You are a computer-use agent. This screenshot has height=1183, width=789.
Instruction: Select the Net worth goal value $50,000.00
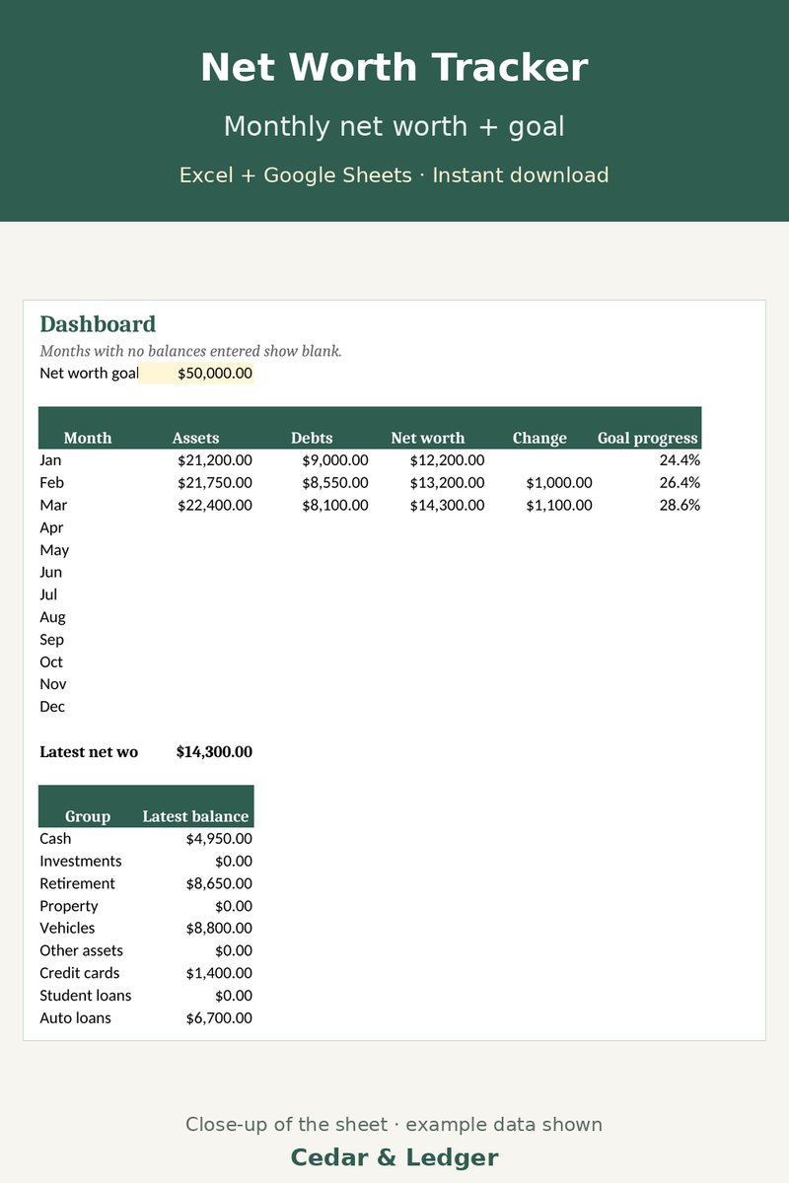point(215,373)
